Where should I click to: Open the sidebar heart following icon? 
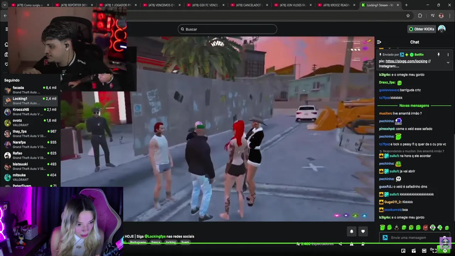(x=6, y=64)
